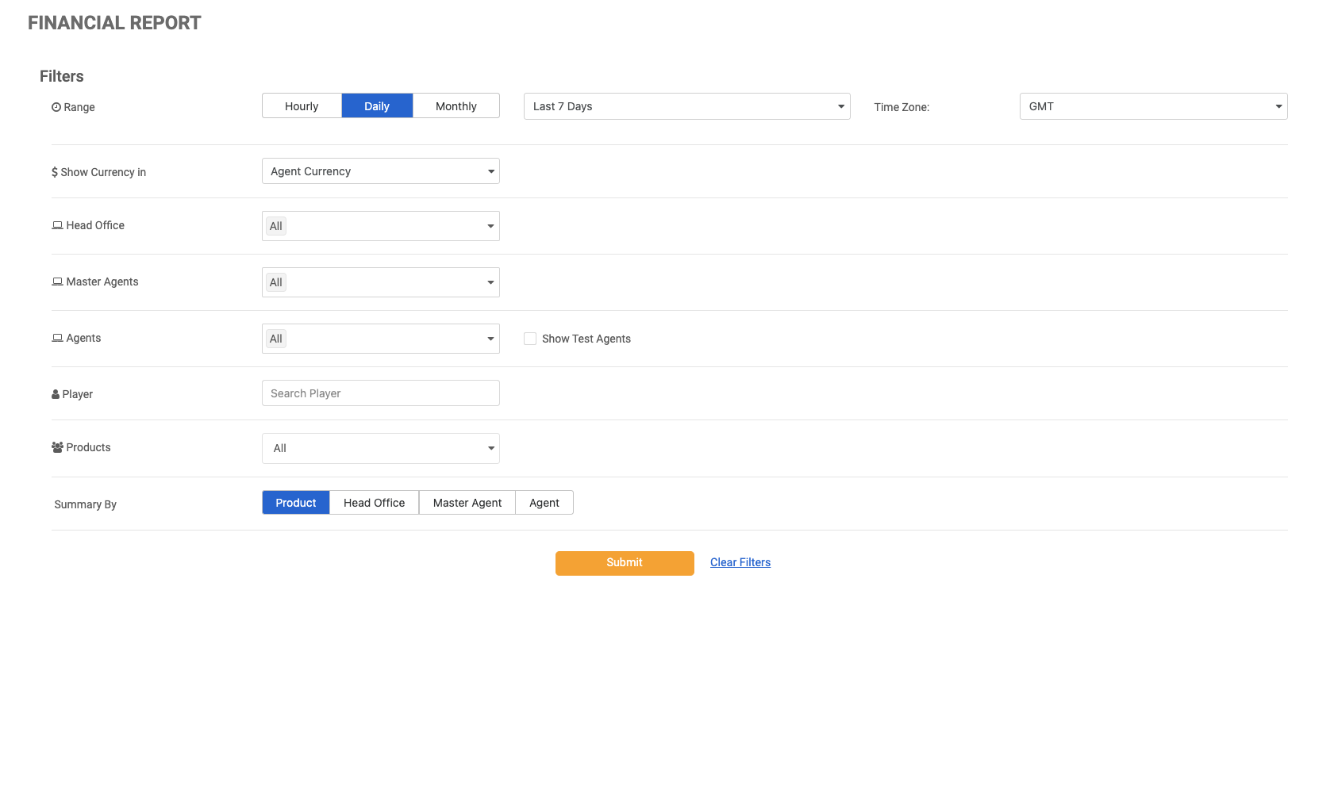1334x793 pixels.
Task: Click the clock icon beside Range
Action: coord(56,107)
